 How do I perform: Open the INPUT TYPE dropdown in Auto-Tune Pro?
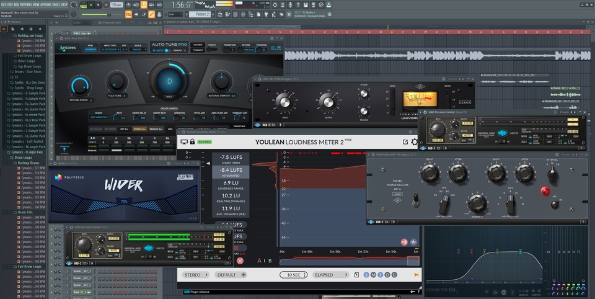pos(110,50)
